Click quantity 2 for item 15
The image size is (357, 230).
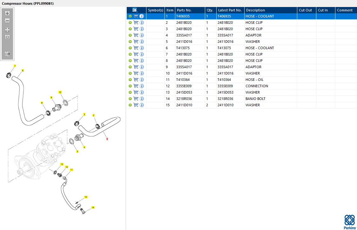(x=211, y=105)
